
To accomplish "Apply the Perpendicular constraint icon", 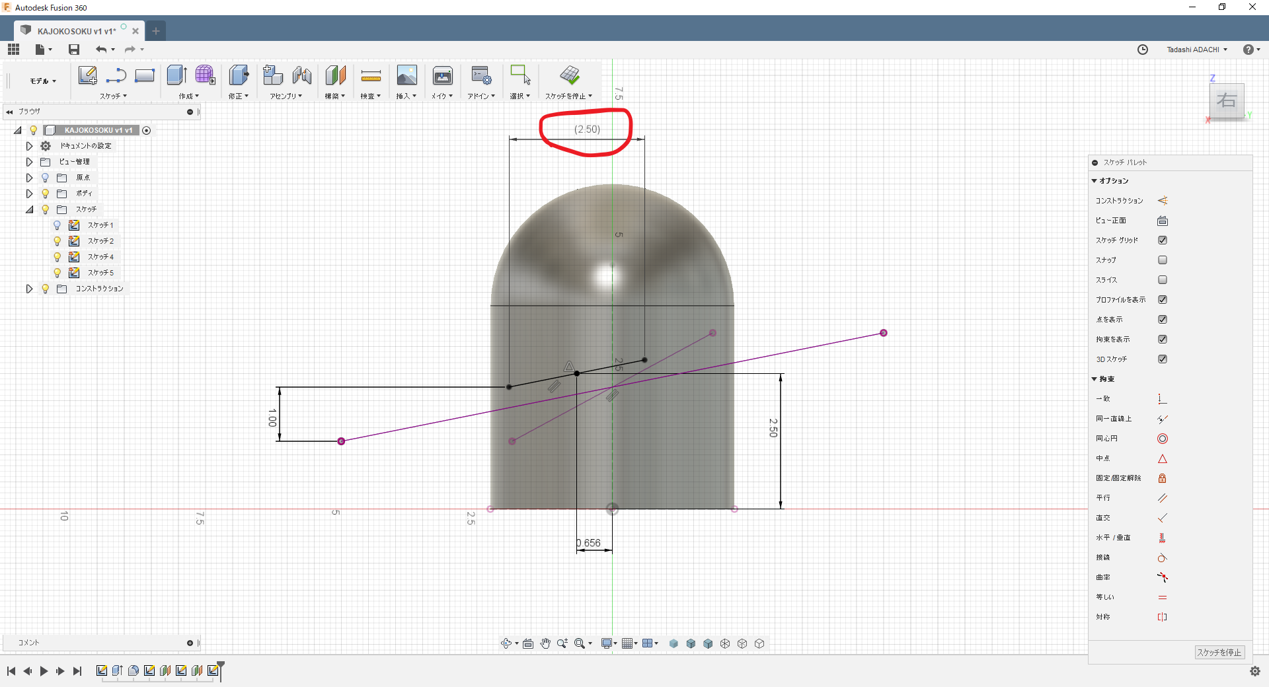I will (x=1162, y=518).
